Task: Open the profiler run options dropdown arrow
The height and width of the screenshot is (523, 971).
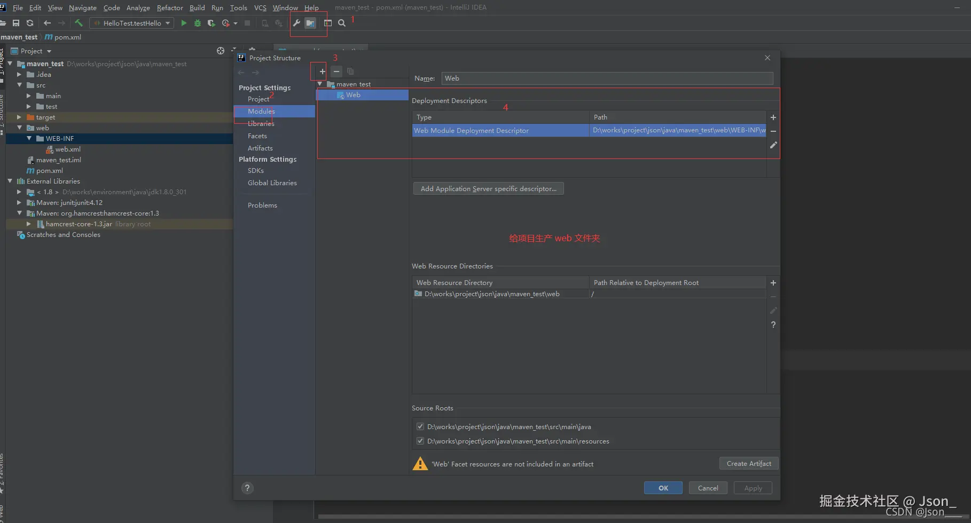Action: (236, 23)
